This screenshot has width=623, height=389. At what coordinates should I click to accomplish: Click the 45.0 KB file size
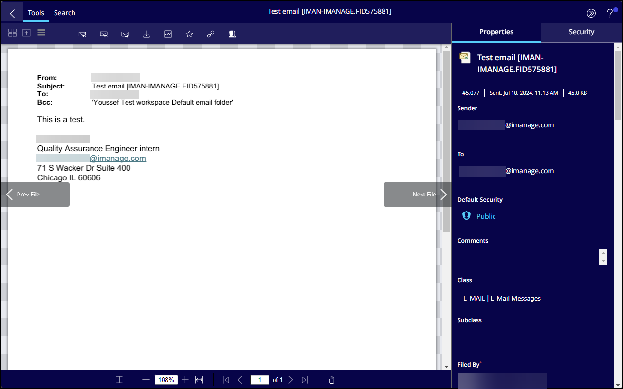tap(578, 93)
